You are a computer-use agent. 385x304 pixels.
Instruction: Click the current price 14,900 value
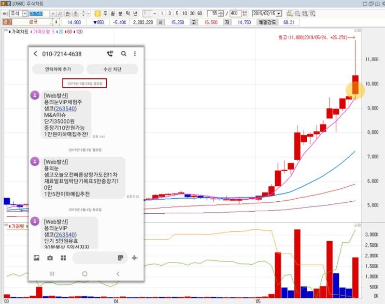pos(74,22)
